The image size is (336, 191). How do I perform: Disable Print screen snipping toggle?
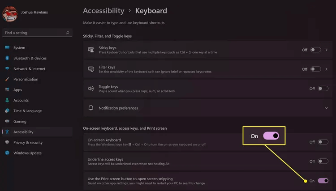tap(323, 181)
